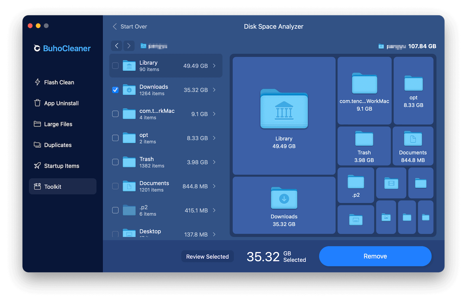Click the Desktop folder tile in treemap
The image size is (467, 302).
pos(356,219)
